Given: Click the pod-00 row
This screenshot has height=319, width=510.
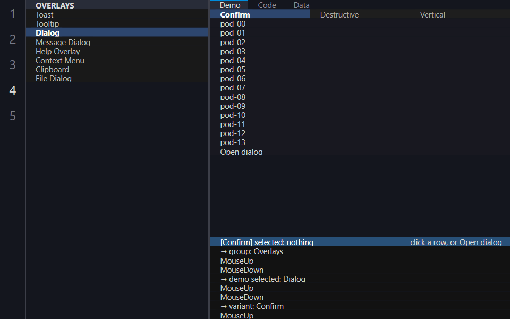Looking at the screenshot, I should (360, 24).
